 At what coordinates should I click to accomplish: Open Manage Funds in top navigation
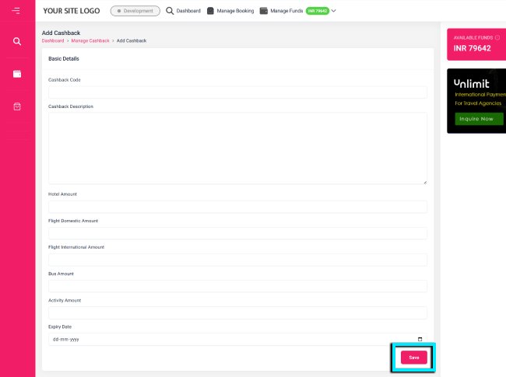click(x=286, y=11)
